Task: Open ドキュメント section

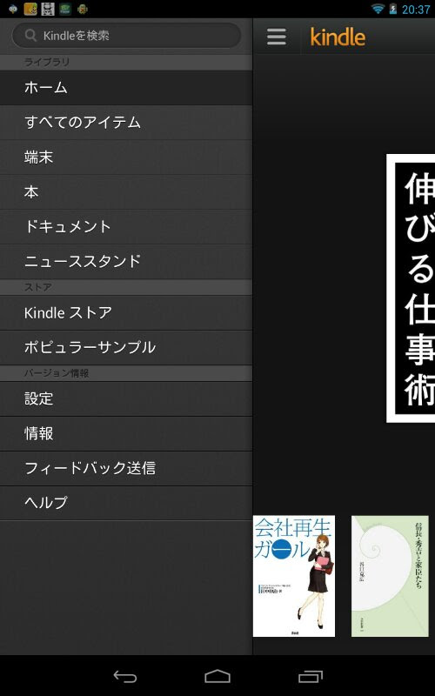Action: click(126, 226)
